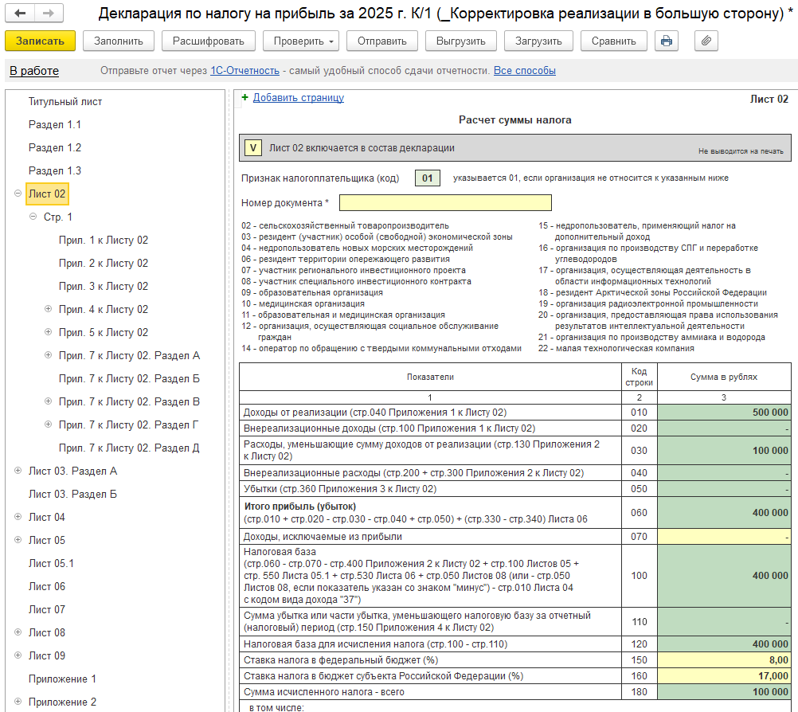The image size is (798, 712).
Task: Expand the Лист 03. Раздел А node
Action: [x=18, y=471]
